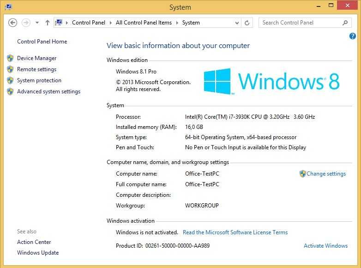This screenshot has width=361, height=268.
Task: Expand the arrow before System breadcrumb
Action: tap(177, 23)
